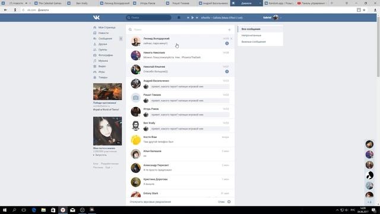380x214 pixels.
Task: Open a new browser tab with plus
Action: [x=332, y=3]
